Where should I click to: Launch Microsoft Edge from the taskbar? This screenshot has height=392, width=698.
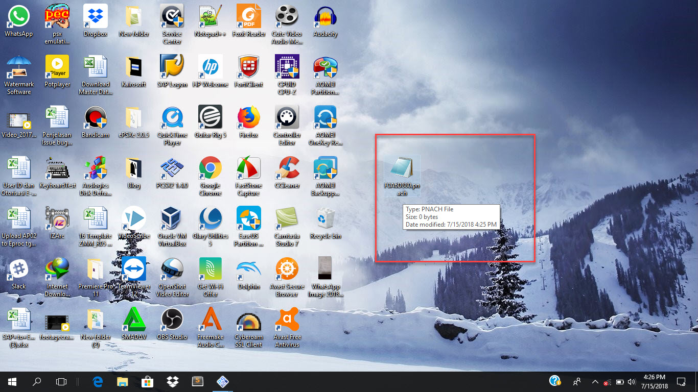pos(98,381)
